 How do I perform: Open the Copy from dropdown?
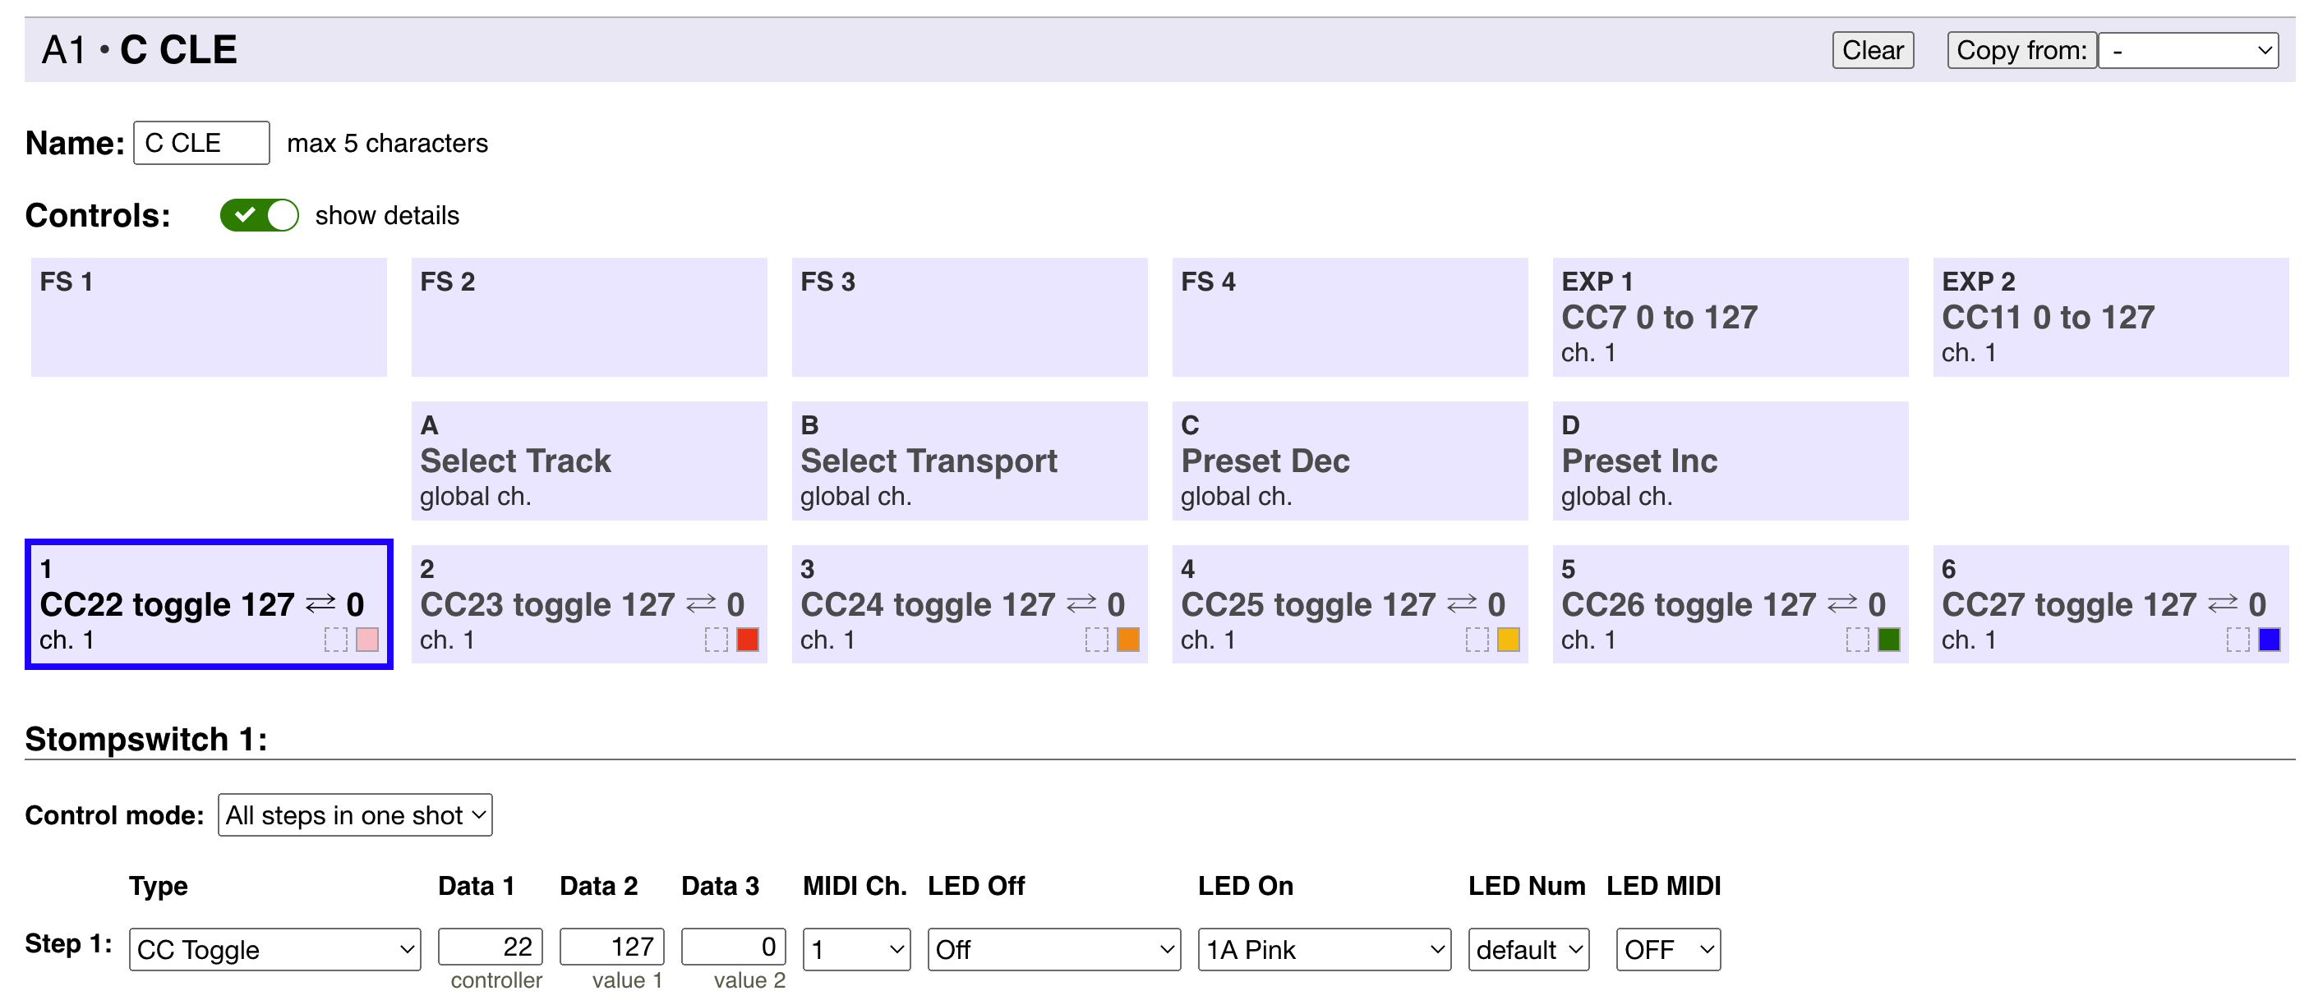pyautogui.click(x=2188, y=50)
